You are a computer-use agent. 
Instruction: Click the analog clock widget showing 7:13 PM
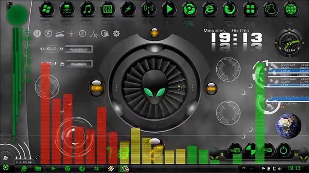pos(289,43)
